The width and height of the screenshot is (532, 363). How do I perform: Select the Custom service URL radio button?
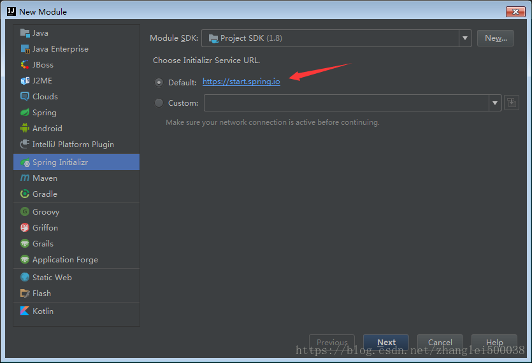159,103
